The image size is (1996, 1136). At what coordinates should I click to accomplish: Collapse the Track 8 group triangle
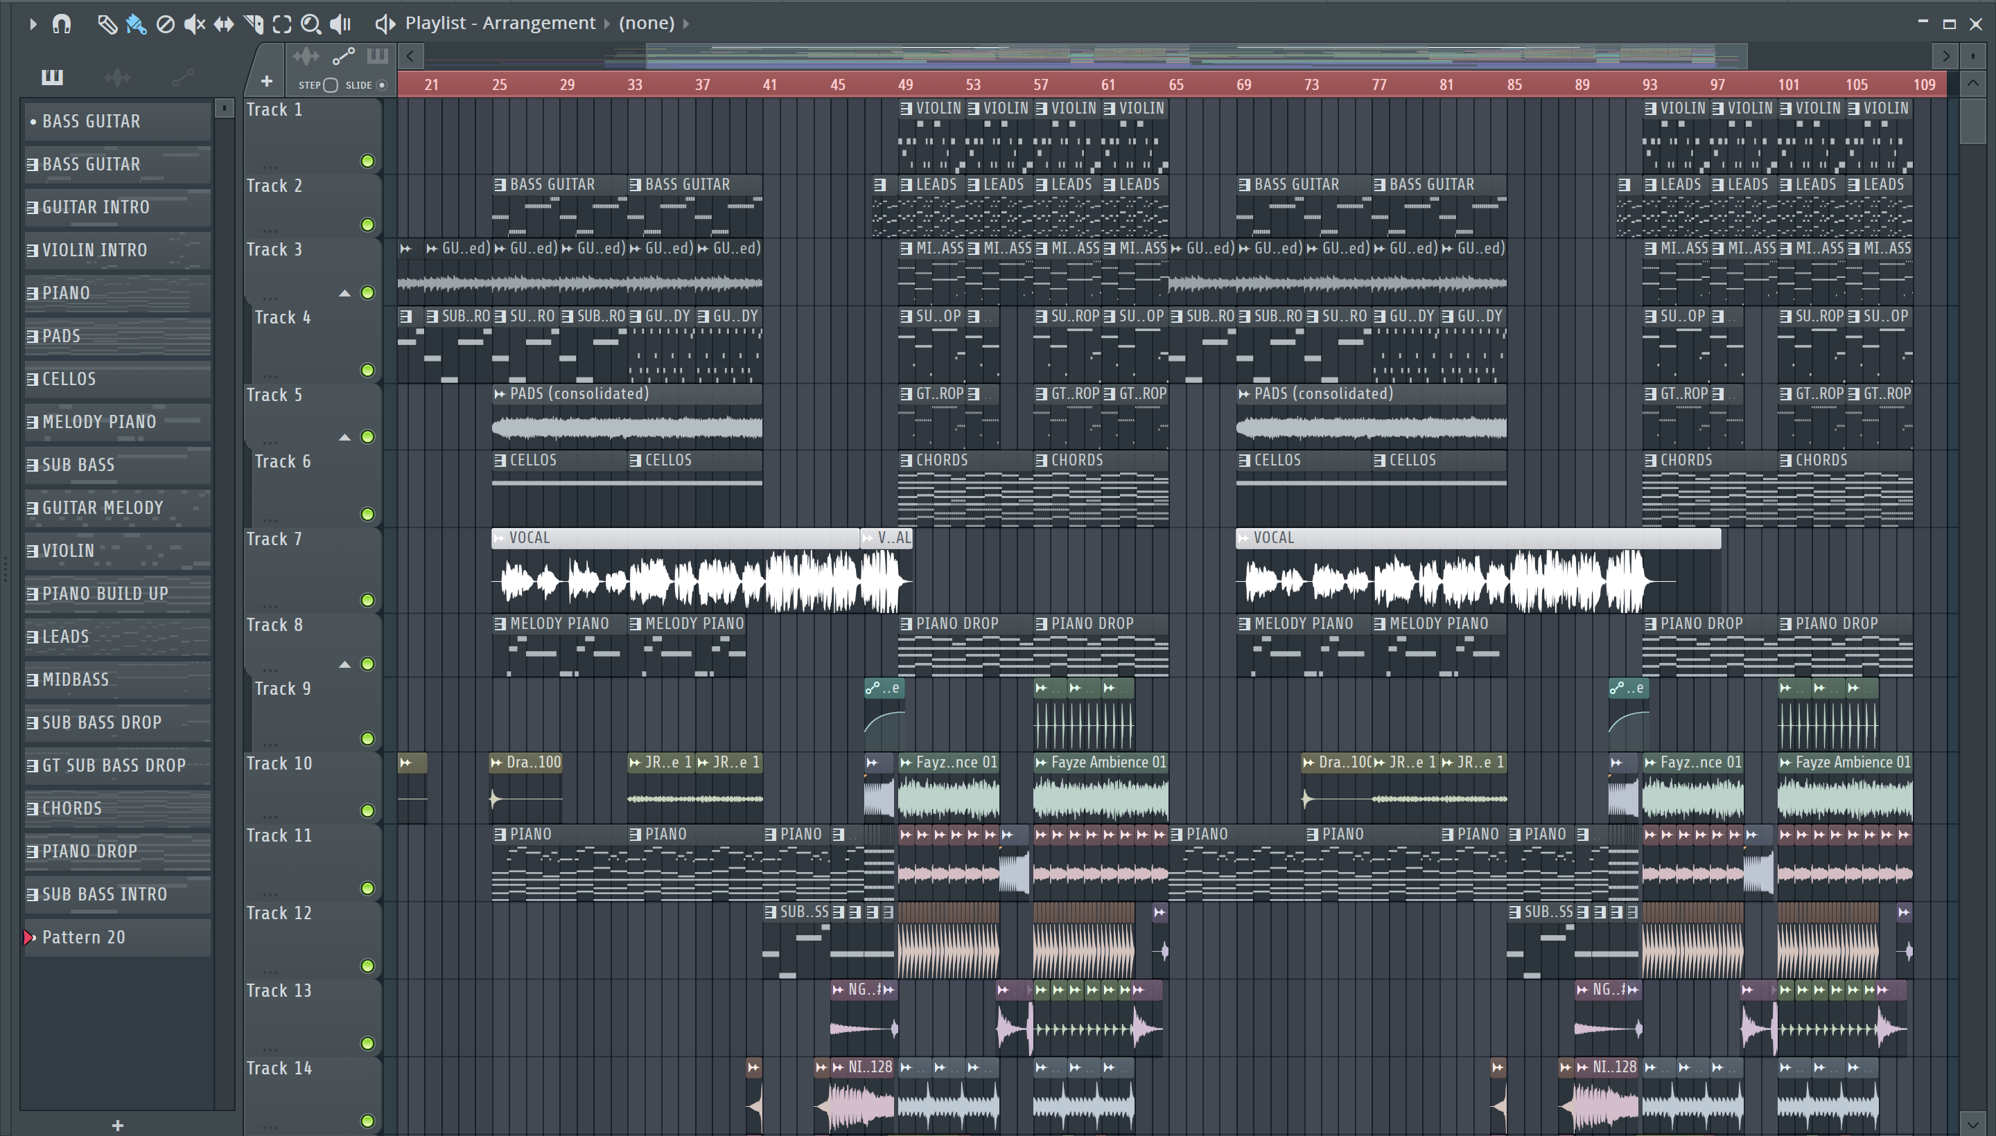(344, 665)
